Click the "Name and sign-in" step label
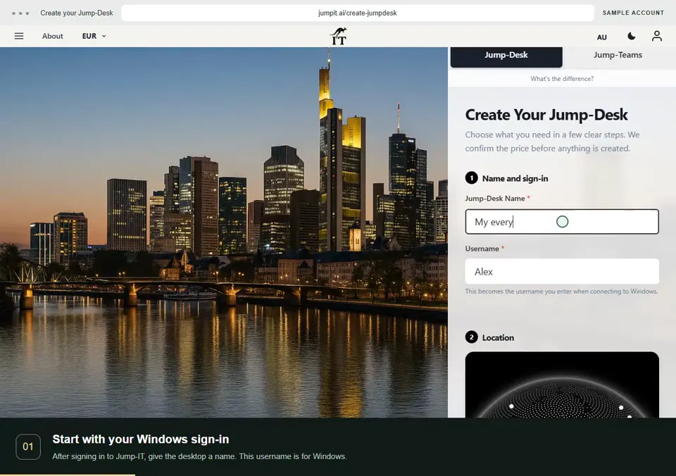This screenshot has height=476, width=676. pyautogui.click(x=515, y=179)
